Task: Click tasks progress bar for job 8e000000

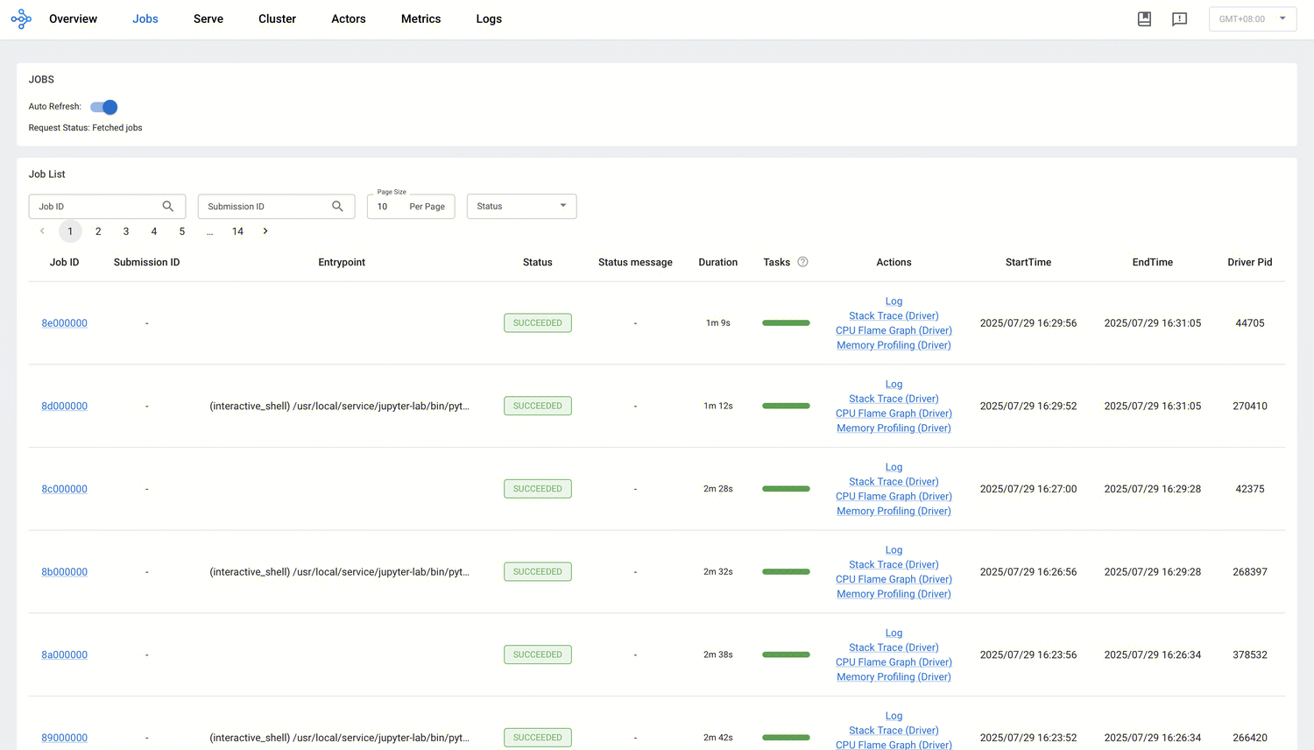Action: pos(786,323)
